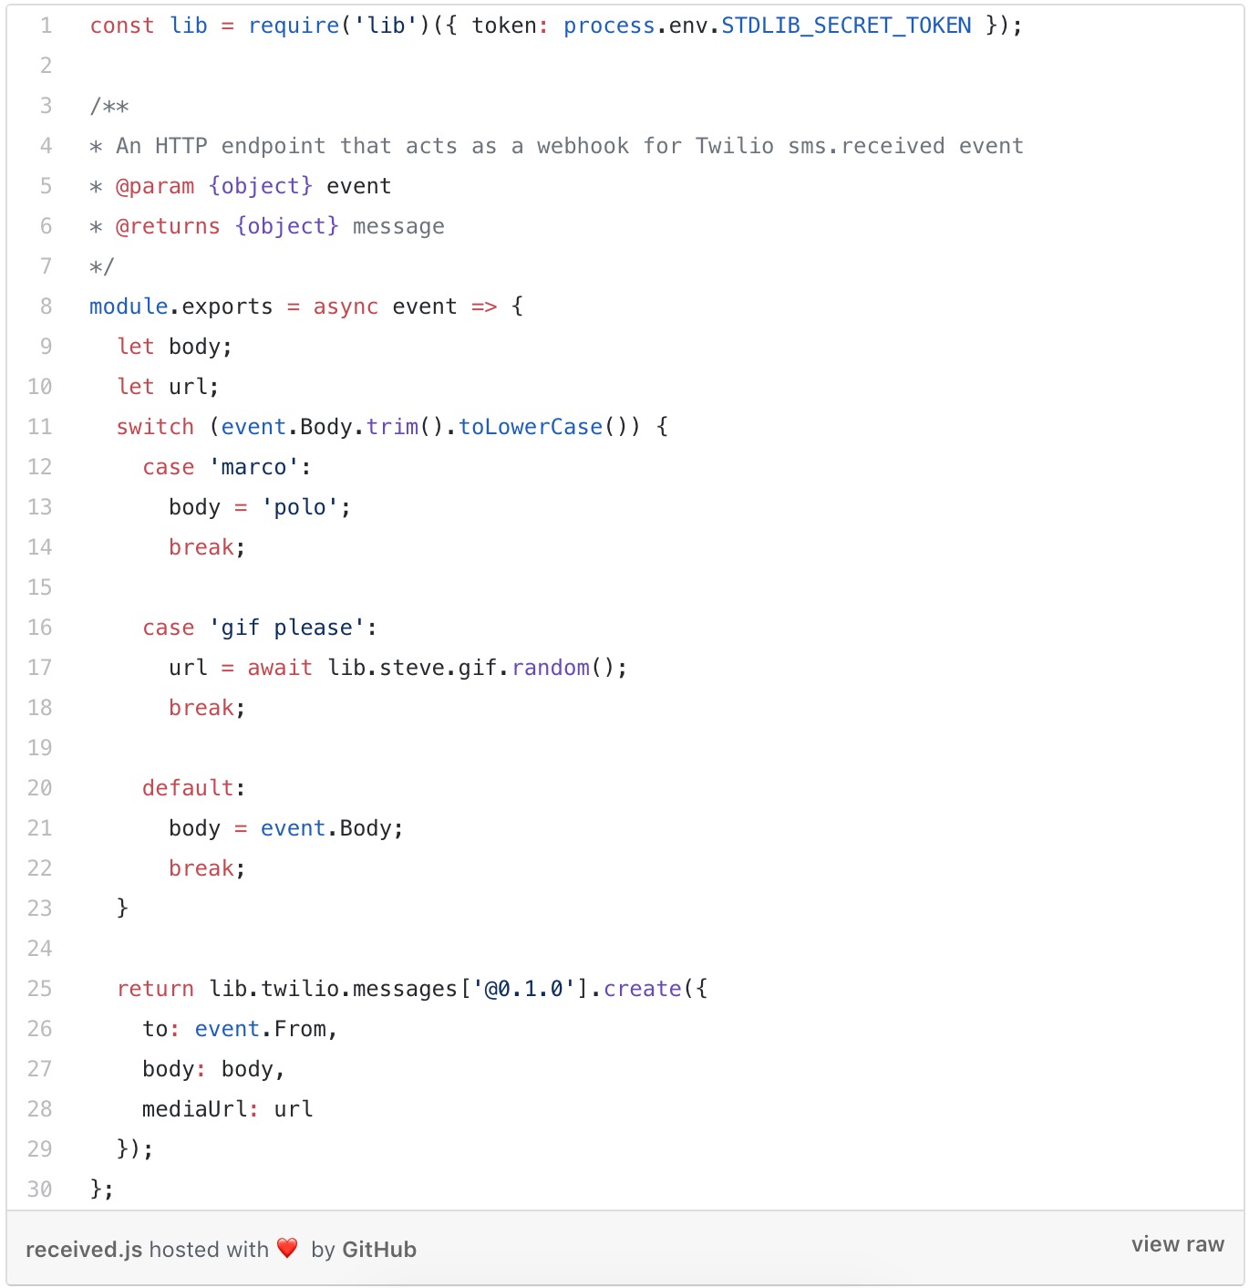Click '@returns' in the doc comment
The width and height of the screenshot is (1249, 1288).
coord(168,226)
